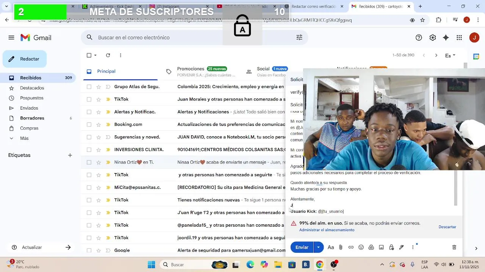485x272 pixels.
Task: Open Administrar el almacenamiento link
Action: pyautogui.click(x=327, y=230)
